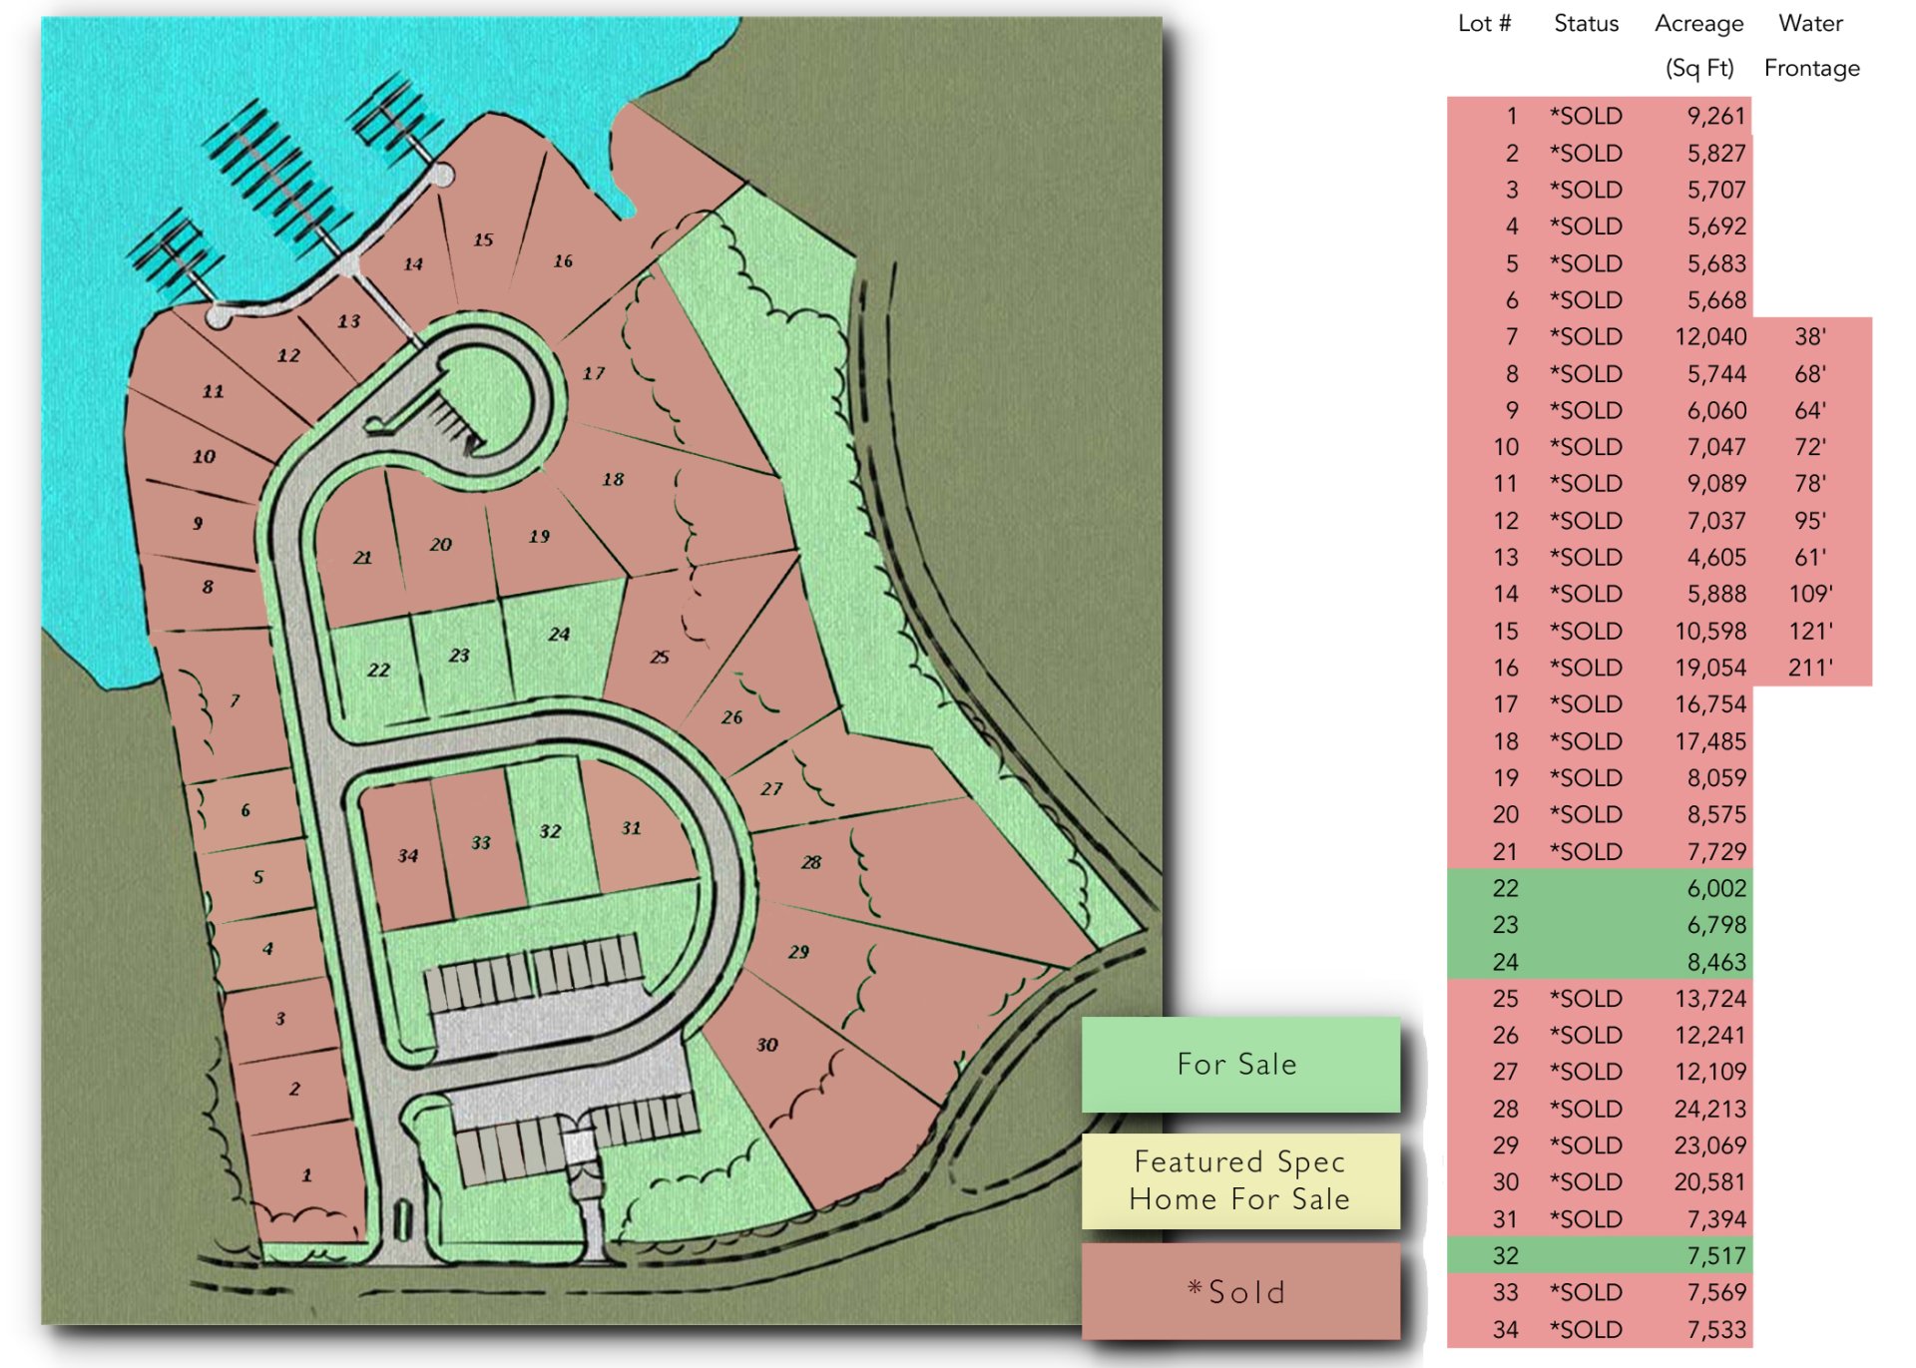Select Lot 32 green parcel on the map

[x=552, y=830]
